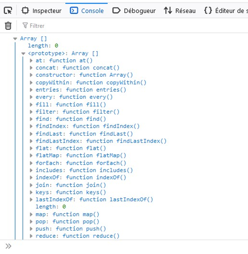Expand the join function entry
This screenshot has height=254, width=248.
pos(31,185)
